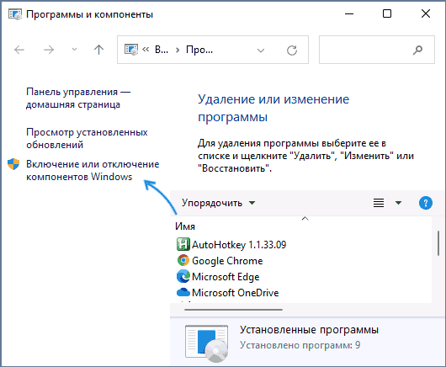Screen dimensions: 446x367
Task: Focus the search input field
Action: pyautogui.click(x=377, y=50)
